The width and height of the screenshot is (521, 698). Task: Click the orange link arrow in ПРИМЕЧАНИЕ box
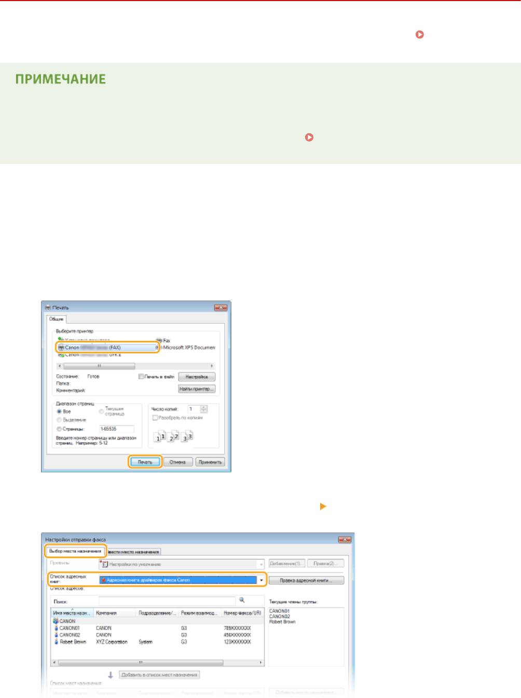tap(309, 138)
